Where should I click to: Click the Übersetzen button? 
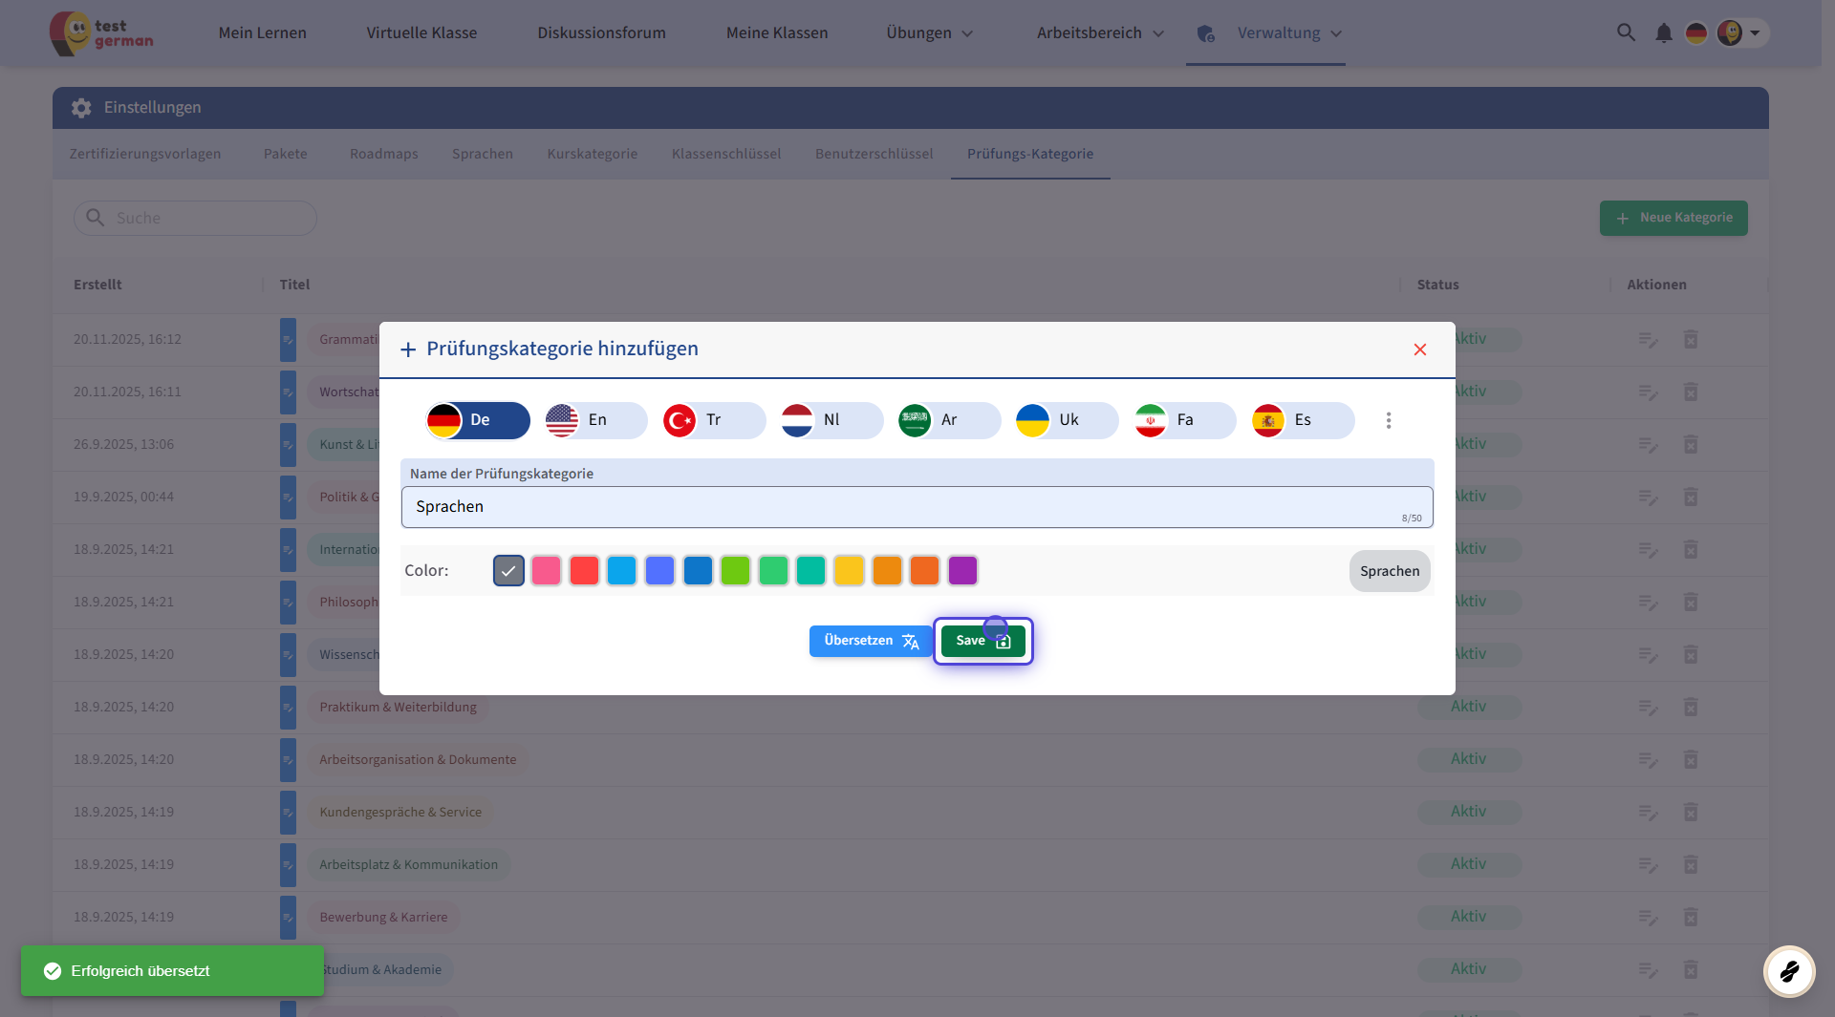click(870, 641)
